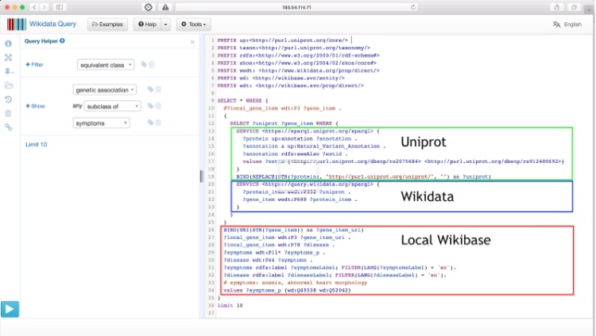Screen dimensions: 596x336
Task: Open the Examples dialog
Action: coord(107,25)
